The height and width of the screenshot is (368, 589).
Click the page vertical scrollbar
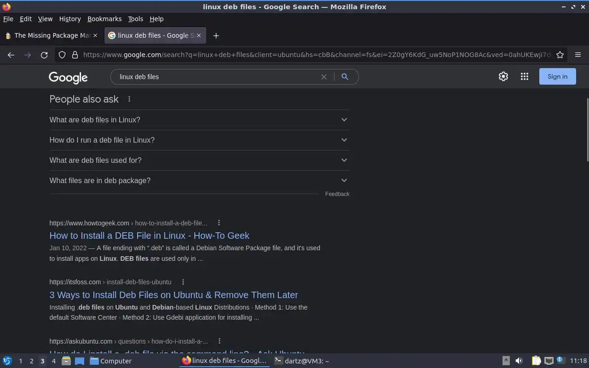click(587, 130)
